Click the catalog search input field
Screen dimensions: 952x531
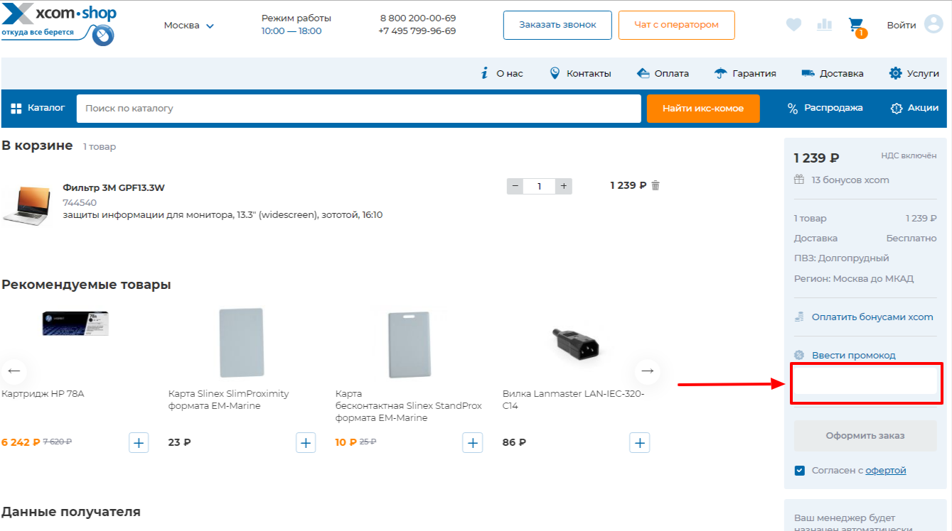coord(359,109)
